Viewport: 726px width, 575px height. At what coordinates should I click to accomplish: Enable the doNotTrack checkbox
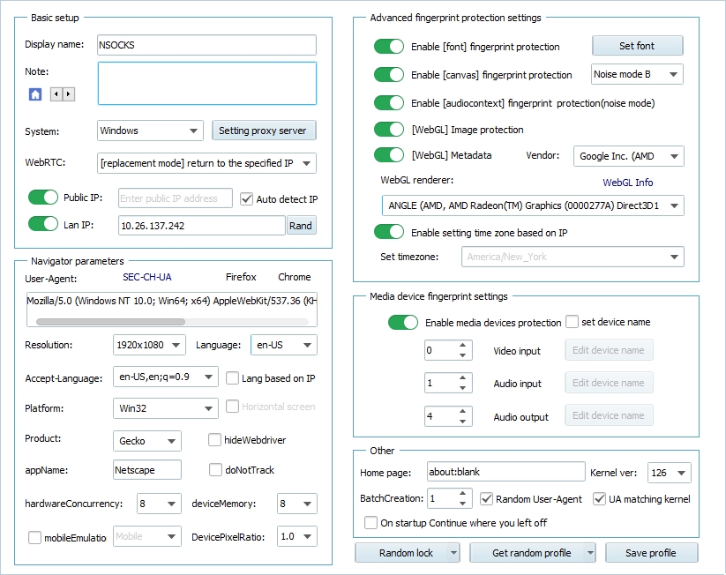(215, 470)
